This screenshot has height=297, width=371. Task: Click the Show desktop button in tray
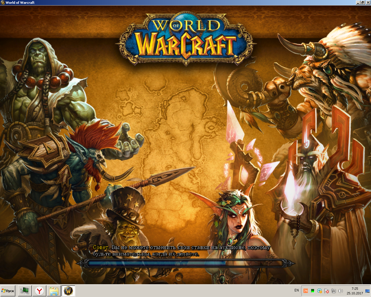[368, 291]
